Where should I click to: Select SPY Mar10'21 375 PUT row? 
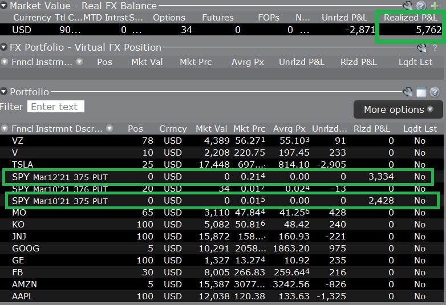coord(222,201)
